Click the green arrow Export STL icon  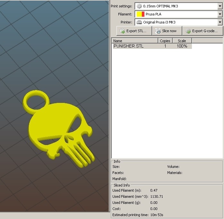(122, 31)
